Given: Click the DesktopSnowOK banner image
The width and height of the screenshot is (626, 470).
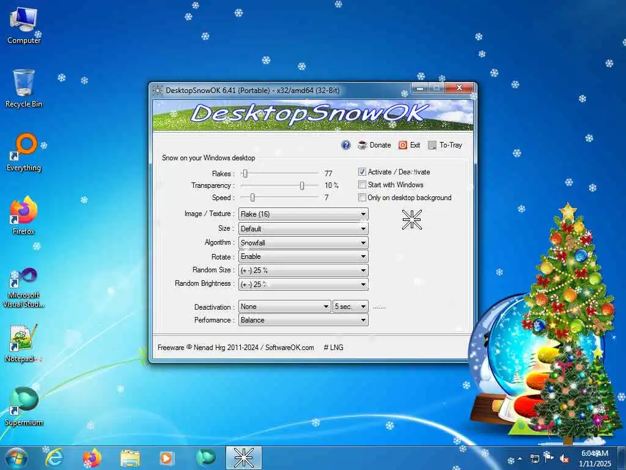Looking at the screenshot, I should [x=312, y=115].
